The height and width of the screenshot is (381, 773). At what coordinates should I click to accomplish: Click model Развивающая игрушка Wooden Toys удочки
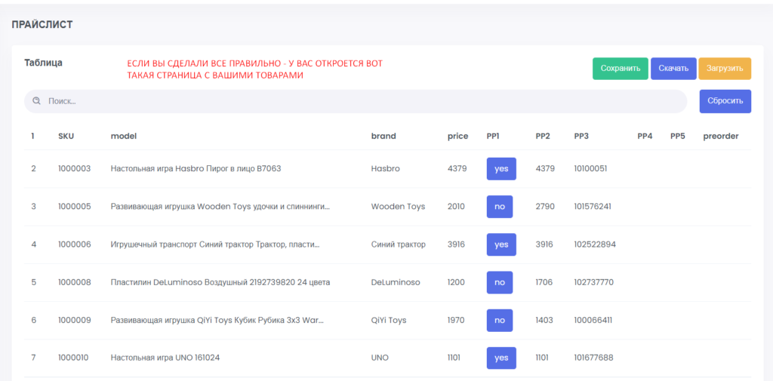(x=220, y=207)
